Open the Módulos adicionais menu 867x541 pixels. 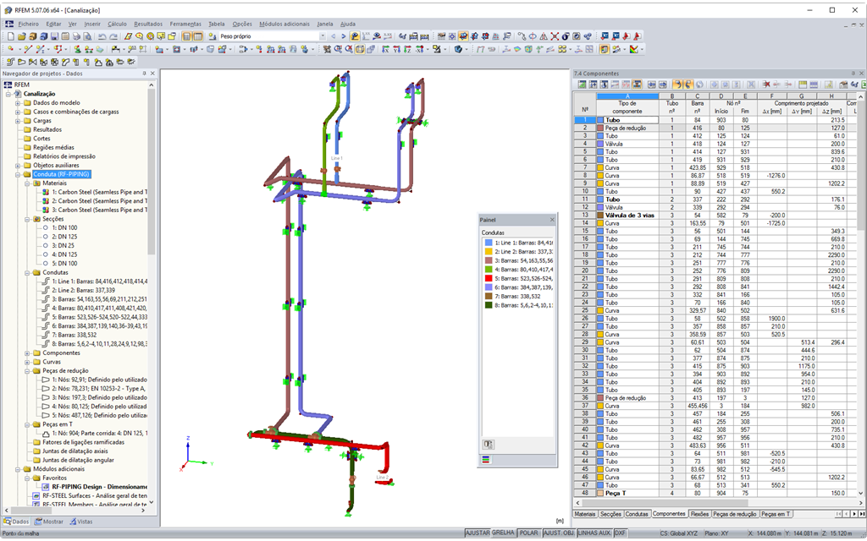pos(284,24)
